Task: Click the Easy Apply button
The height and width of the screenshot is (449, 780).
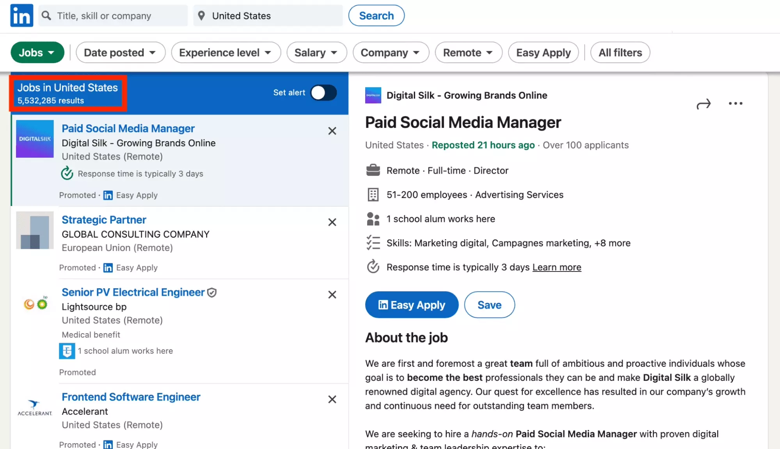Action: [x=411, y=305]
